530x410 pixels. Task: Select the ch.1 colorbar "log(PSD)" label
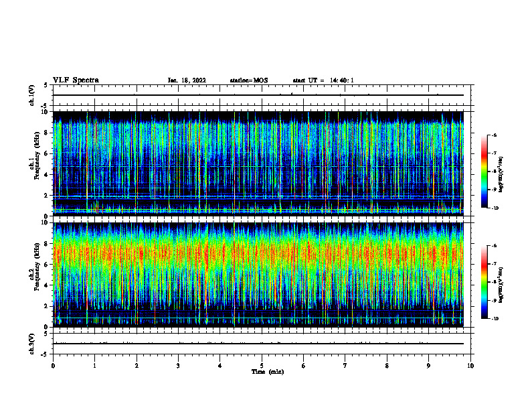501,175
